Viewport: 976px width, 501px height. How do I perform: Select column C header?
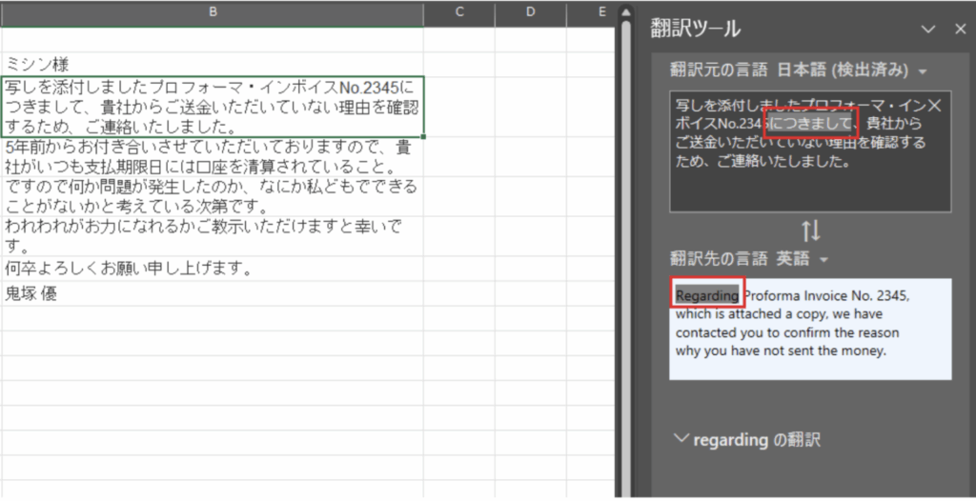(x=459, y=11)
